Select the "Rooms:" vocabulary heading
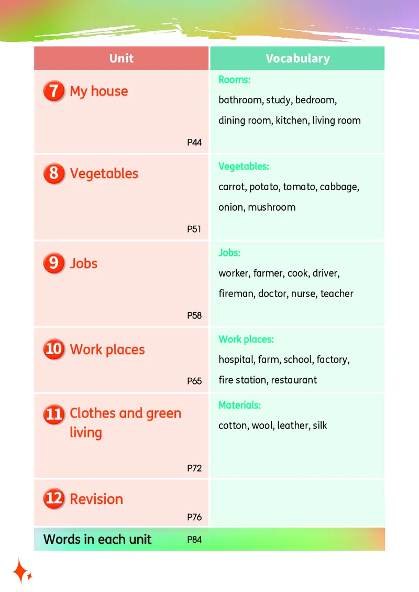 [x=234, y=80]
